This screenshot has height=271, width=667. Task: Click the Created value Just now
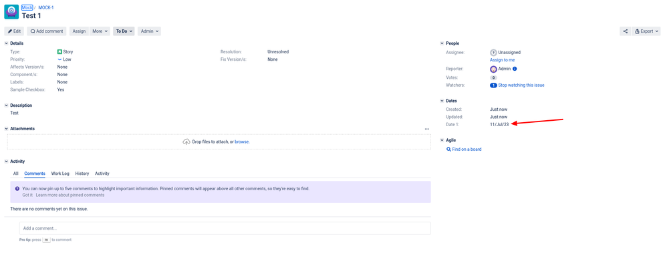pyautogui.click(x=499, y=109)
